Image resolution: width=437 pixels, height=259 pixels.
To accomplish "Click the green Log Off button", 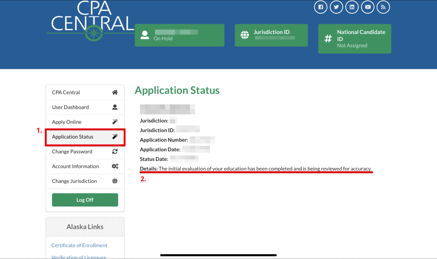I will pos(85,200).
